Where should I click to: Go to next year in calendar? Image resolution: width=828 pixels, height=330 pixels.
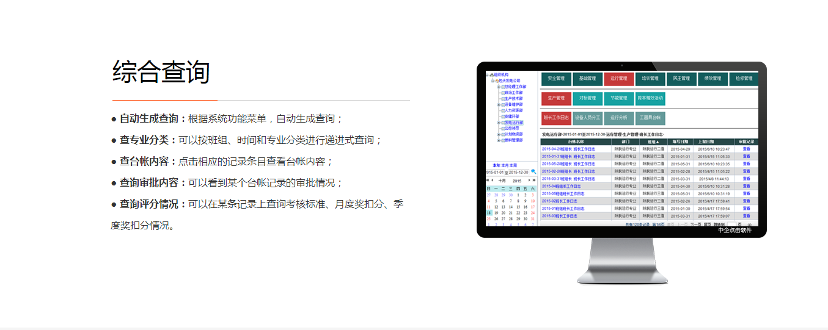534,180
